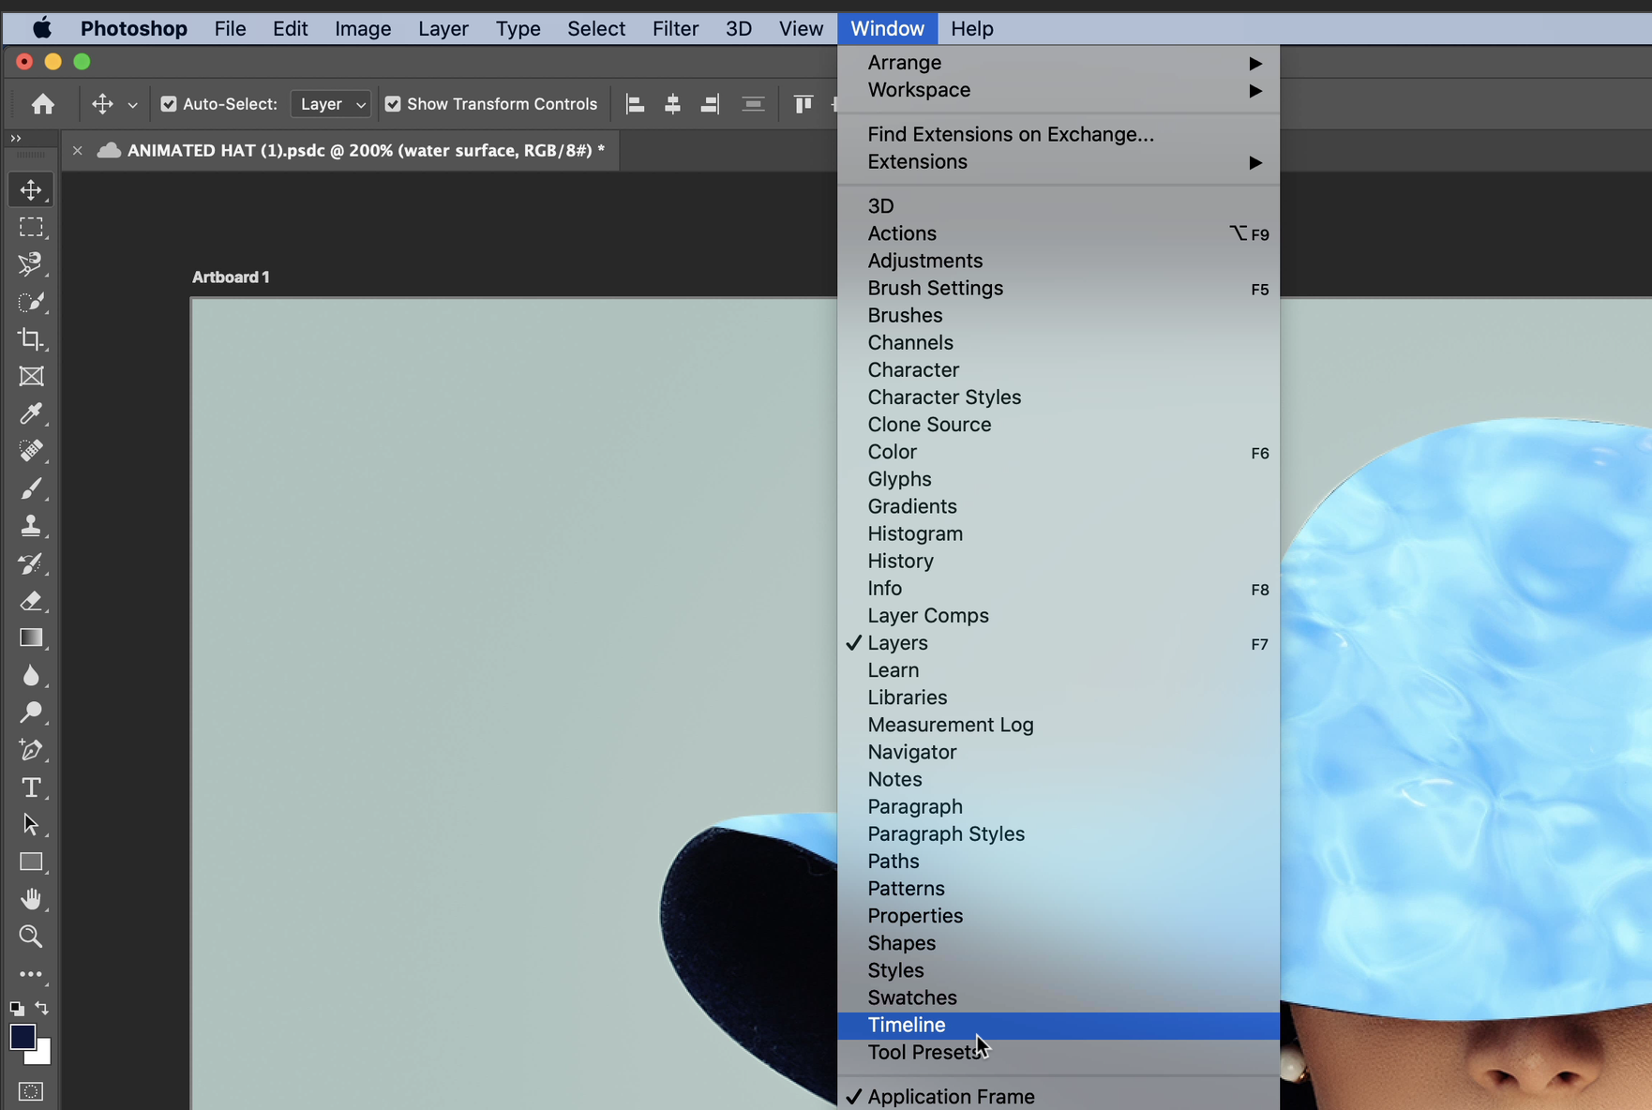
Task: Open Character Styles panel entry
Action: click(x=1059, y=397)
